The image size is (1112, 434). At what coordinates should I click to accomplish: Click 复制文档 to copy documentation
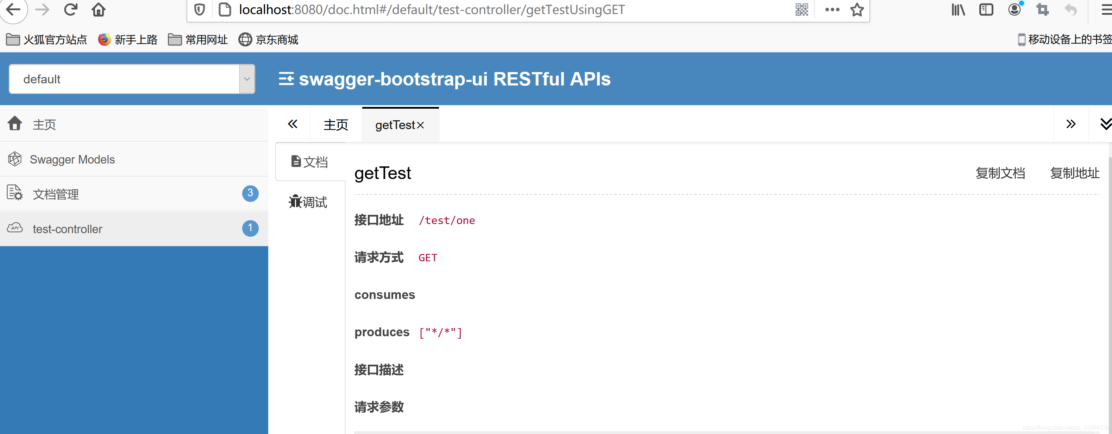1000,173
